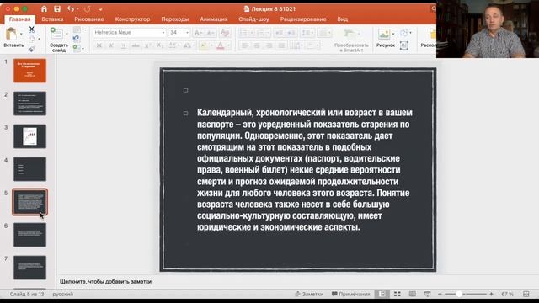
Task: Insert a text box
Action: (x=404, y=45)
